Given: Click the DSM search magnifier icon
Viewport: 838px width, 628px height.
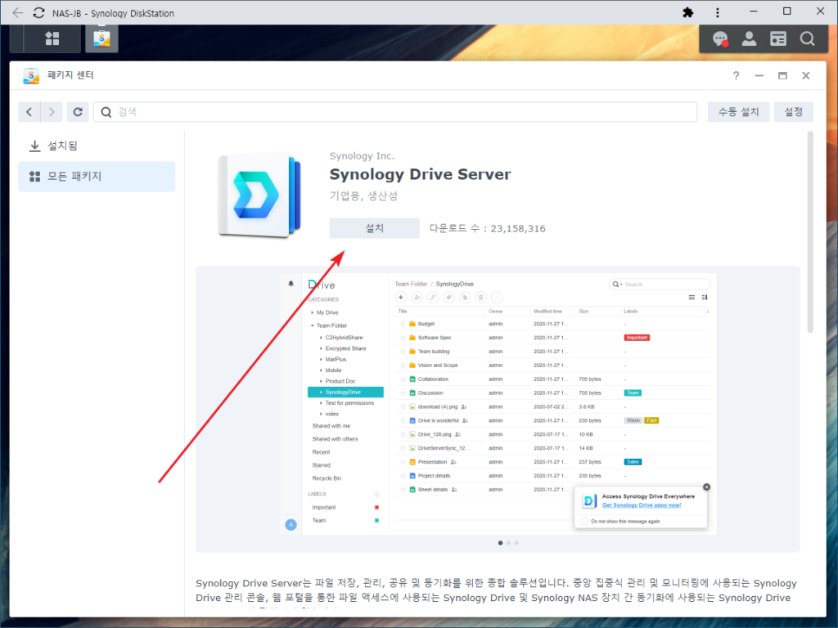Looking at the screenshot, I should click(807, 38).
